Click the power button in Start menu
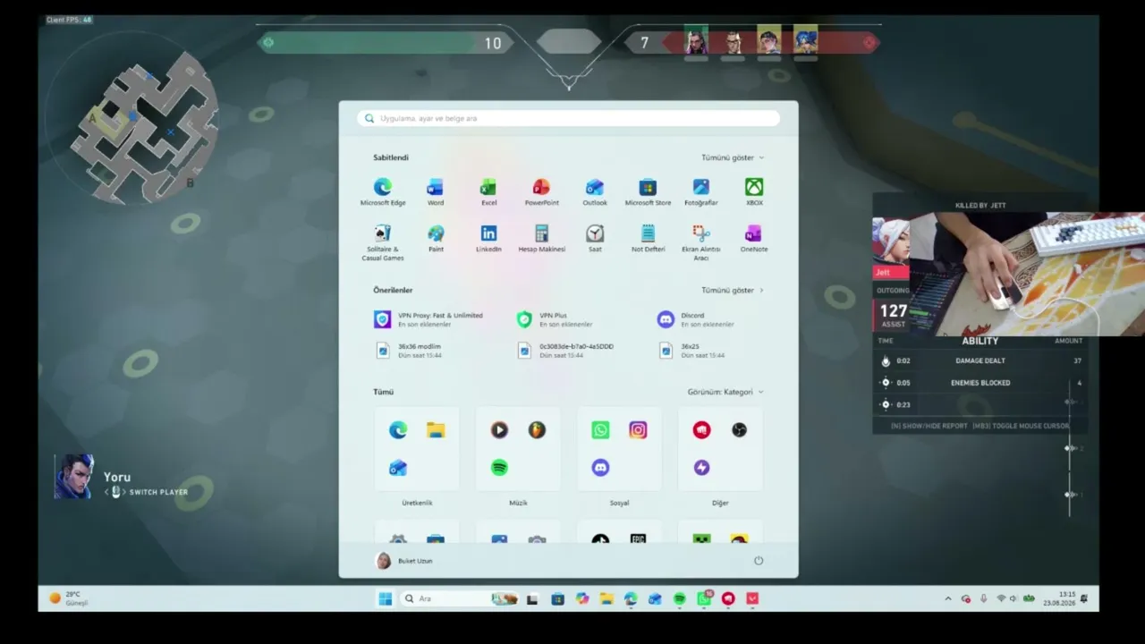Viewport: 1145px width, 644px height. (x=759, y=561)
